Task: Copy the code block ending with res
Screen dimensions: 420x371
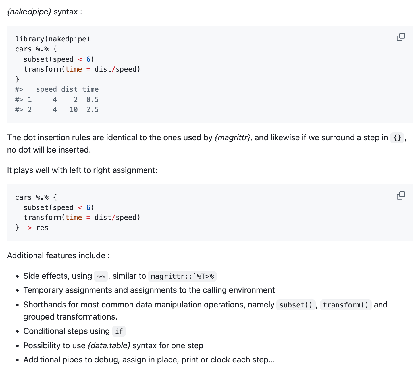Action: (401, 195)
